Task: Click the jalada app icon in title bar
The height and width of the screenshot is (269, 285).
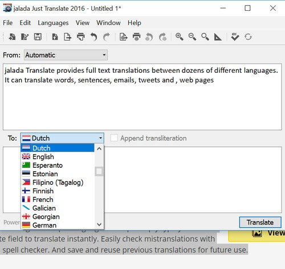Action: (x=7, y=8)
